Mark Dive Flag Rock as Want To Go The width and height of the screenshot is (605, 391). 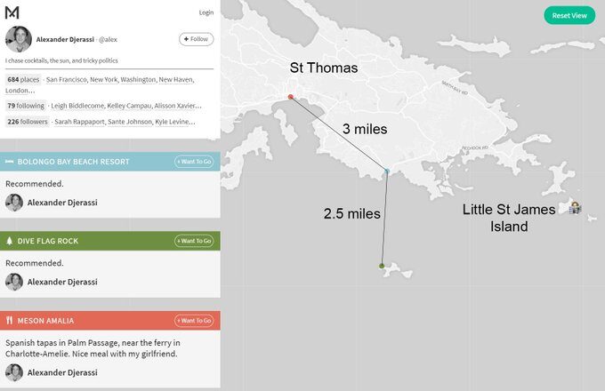click(194, 241)
